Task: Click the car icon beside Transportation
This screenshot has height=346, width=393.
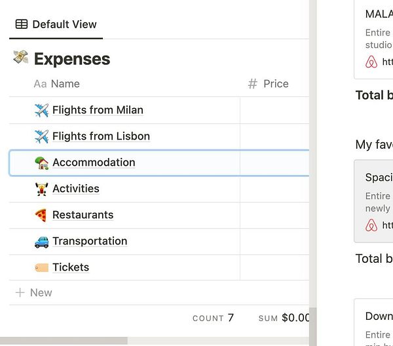Action: pos(41,241)
